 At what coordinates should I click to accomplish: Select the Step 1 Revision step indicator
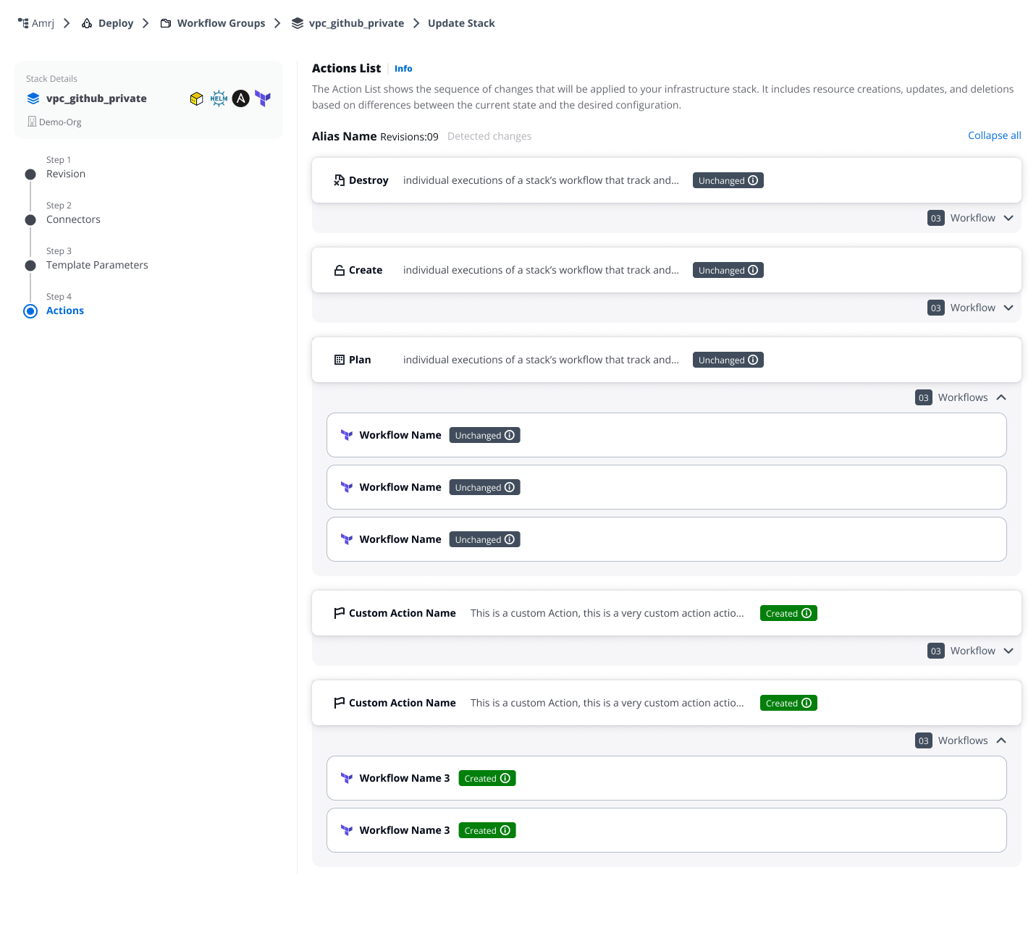30,174
